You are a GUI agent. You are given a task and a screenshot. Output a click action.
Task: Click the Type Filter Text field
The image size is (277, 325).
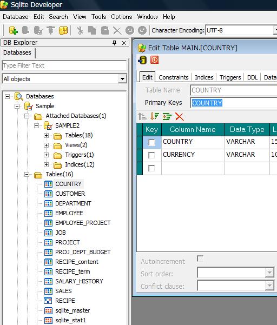(x=64, y=66)
